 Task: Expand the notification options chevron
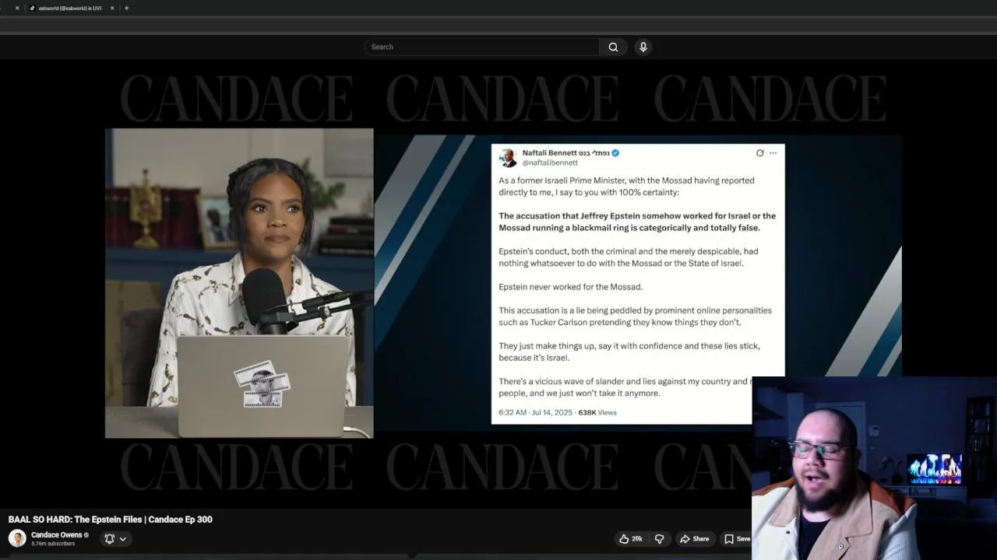(x=122, y=538)
